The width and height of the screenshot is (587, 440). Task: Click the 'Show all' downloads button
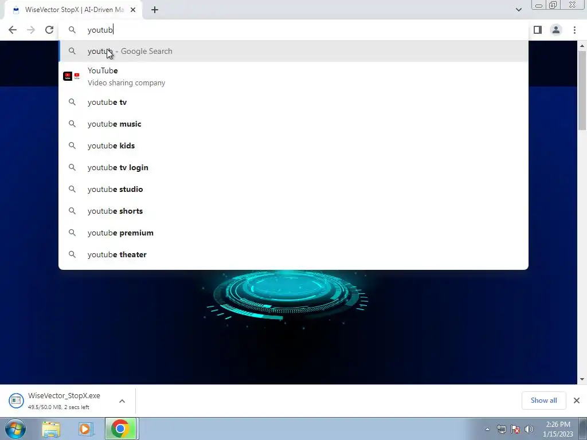tap(543, 400)
